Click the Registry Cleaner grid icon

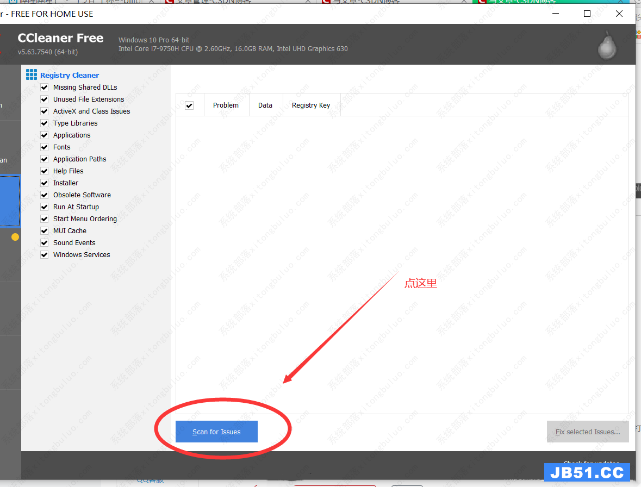point(32,75)
